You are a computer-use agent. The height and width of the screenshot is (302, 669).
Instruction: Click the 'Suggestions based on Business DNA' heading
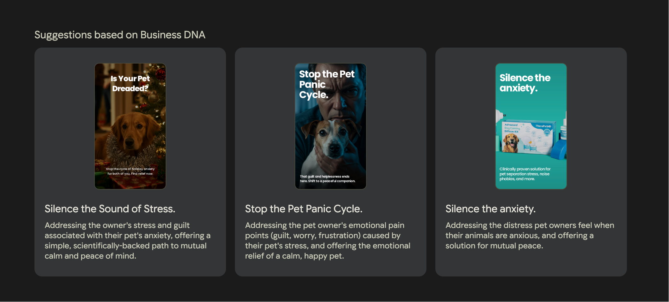click(x=120, y=35)
